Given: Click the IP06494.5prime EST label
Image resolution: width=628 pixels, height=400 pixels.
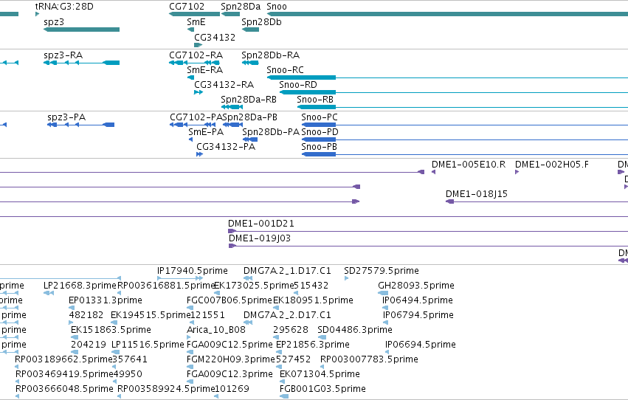Looking at the screenshot, I should point(418,300).
